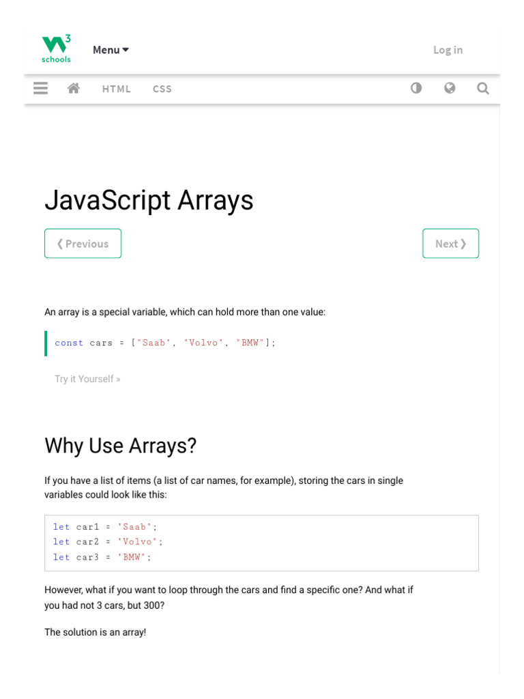Viewport: 524px width, 699px height.
Task: Click 'The solution is an array!' text
Action: pyautogui.click(x=96, y=632)
